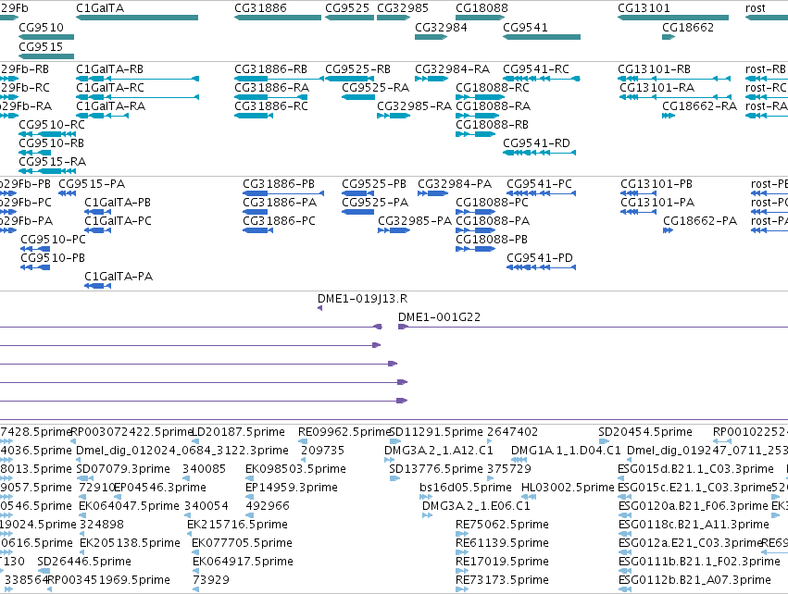This screenshot has height=594, width=788.
Task: Click EST EK098503.5prime
Action: [x=295, y=469]
